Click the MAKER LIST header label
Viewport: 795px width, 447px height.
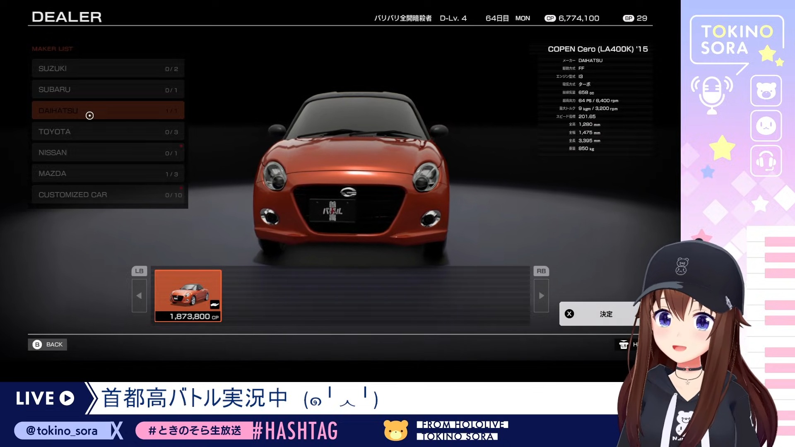click(x=52, y=49)
